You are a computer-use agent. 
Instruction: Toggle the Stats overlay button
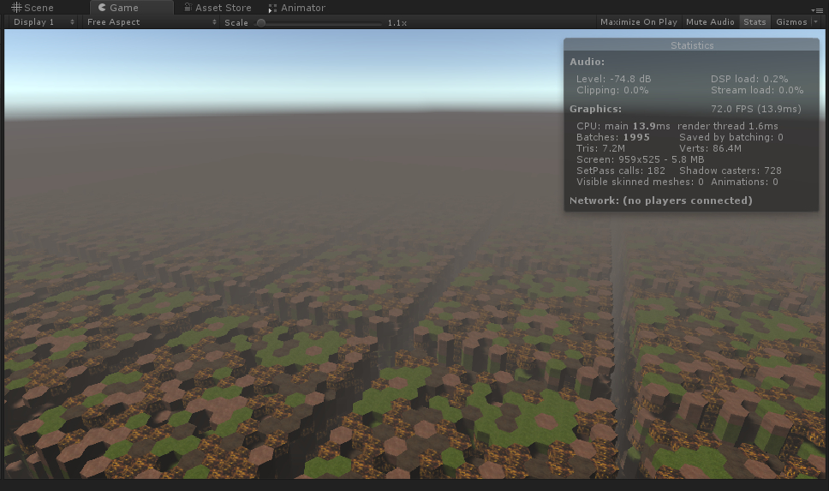(x=754, y=21)
